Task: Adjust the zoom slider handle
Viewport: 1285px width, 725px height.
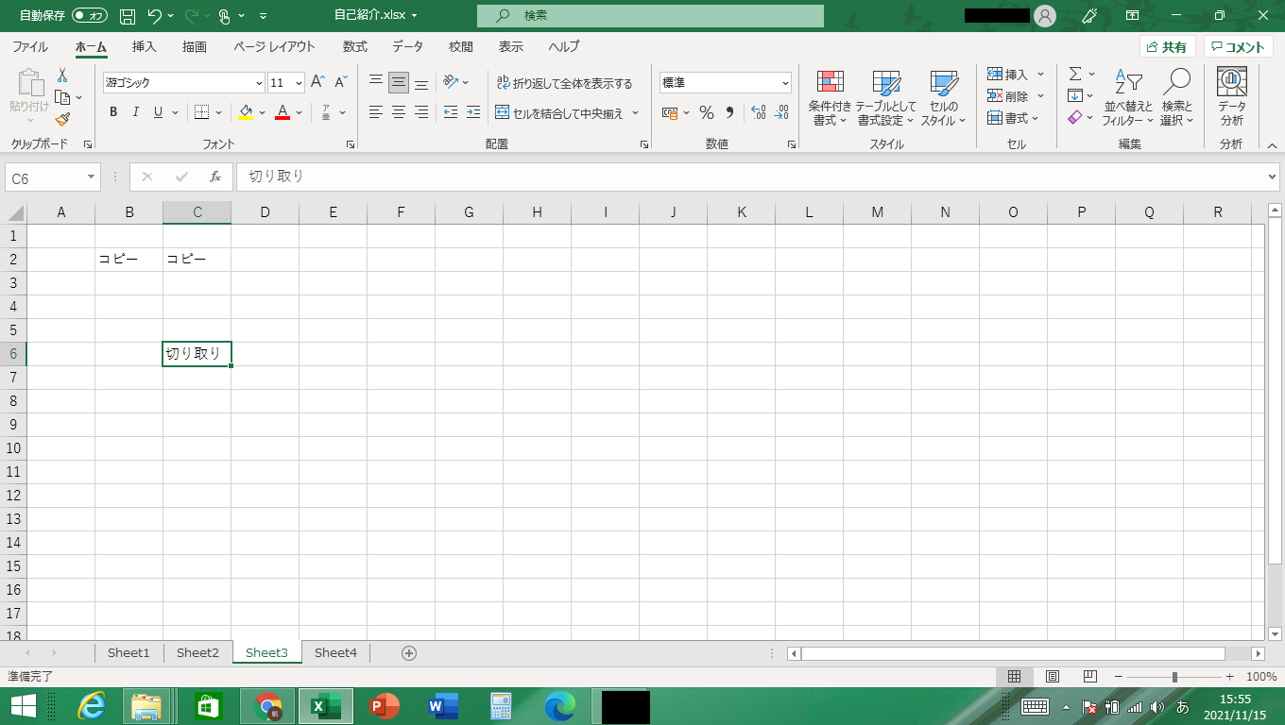Action: pyautogui.click(x=1174, y=677)
